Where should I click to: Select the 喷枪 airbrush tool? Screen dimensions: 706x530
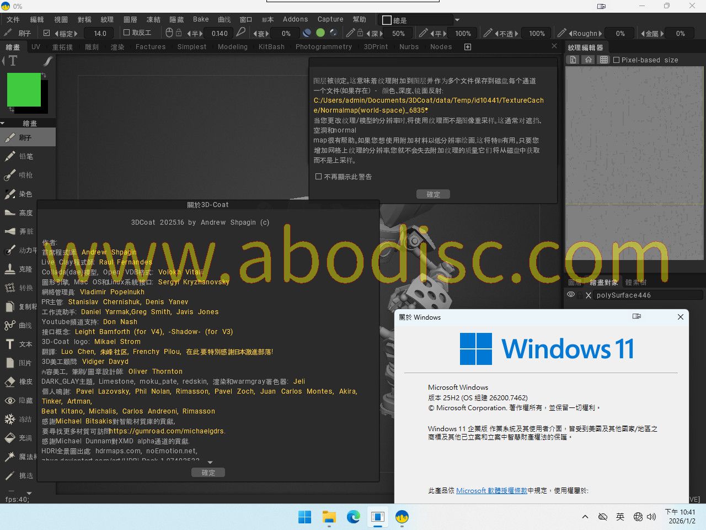[x=22, y=175]
